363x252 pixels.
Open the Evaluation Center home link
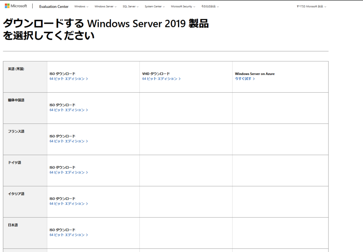coord(54,6)
